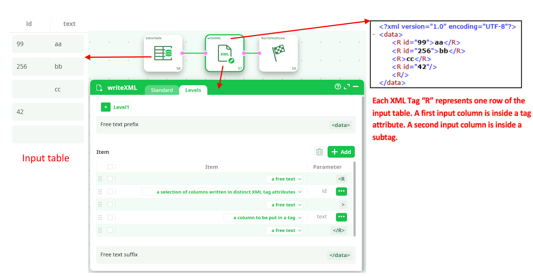This screenshot has height=277, width=533.
Task: Select the Level1 tab
Action: tap(121, 107)
